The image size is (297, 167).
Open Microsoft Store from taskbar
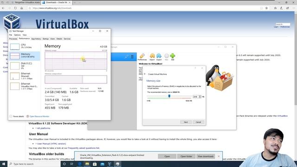tap(95, 164)
